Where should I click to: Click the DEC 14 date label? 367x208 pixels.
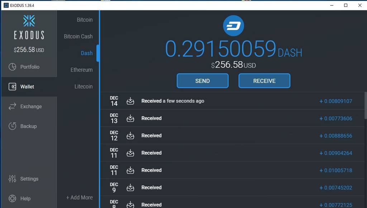point(114,101)
